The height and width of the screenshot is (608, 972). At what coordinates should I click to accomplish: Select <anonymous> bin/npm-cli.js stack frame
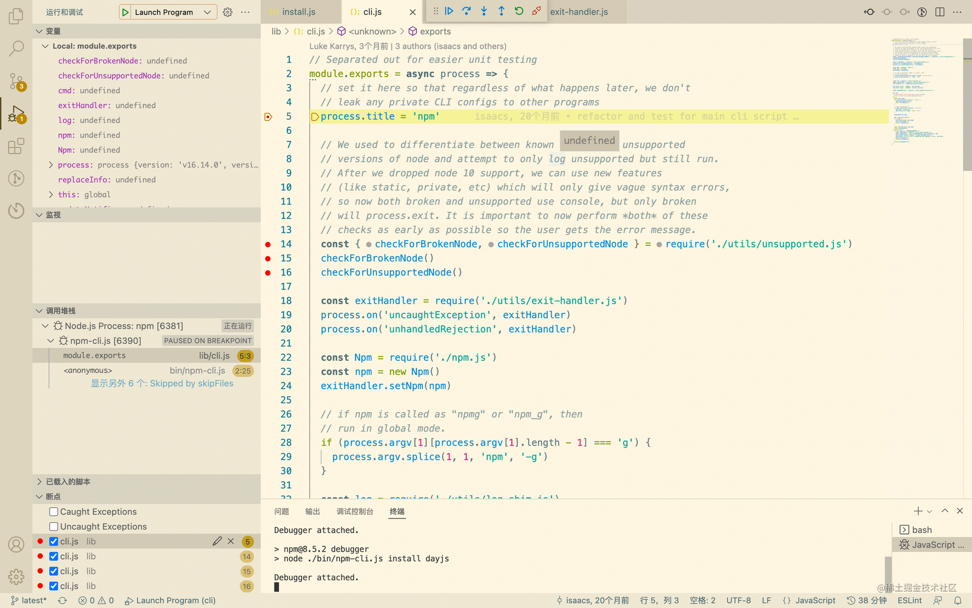point(147,371)
